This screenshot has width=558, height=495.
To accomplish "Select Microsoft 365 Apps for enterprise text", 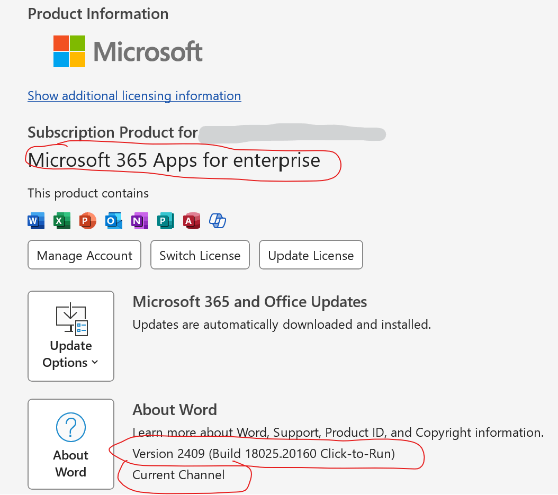I will pyautogui.click(x=174, y=160).
